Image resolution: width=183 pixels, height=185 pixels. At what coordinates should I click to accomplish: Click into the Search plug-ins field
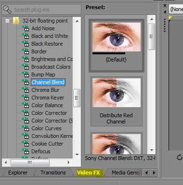(x=41, y=10)
